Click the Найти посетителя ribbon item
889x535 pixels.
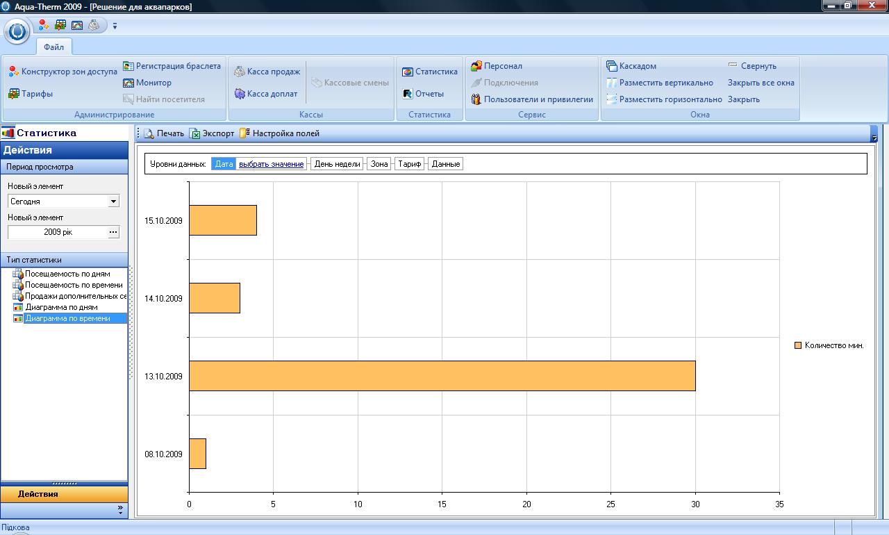pyautogui.click(x=164, y=99)
